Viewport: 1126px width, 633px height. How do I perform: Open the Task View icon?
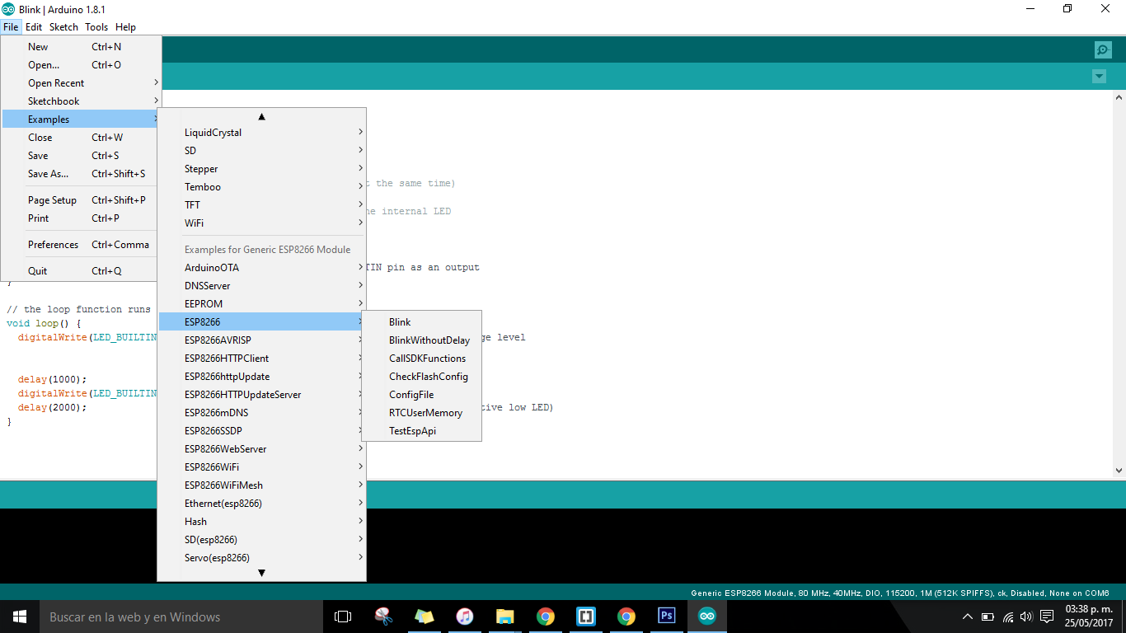point(343,616)
